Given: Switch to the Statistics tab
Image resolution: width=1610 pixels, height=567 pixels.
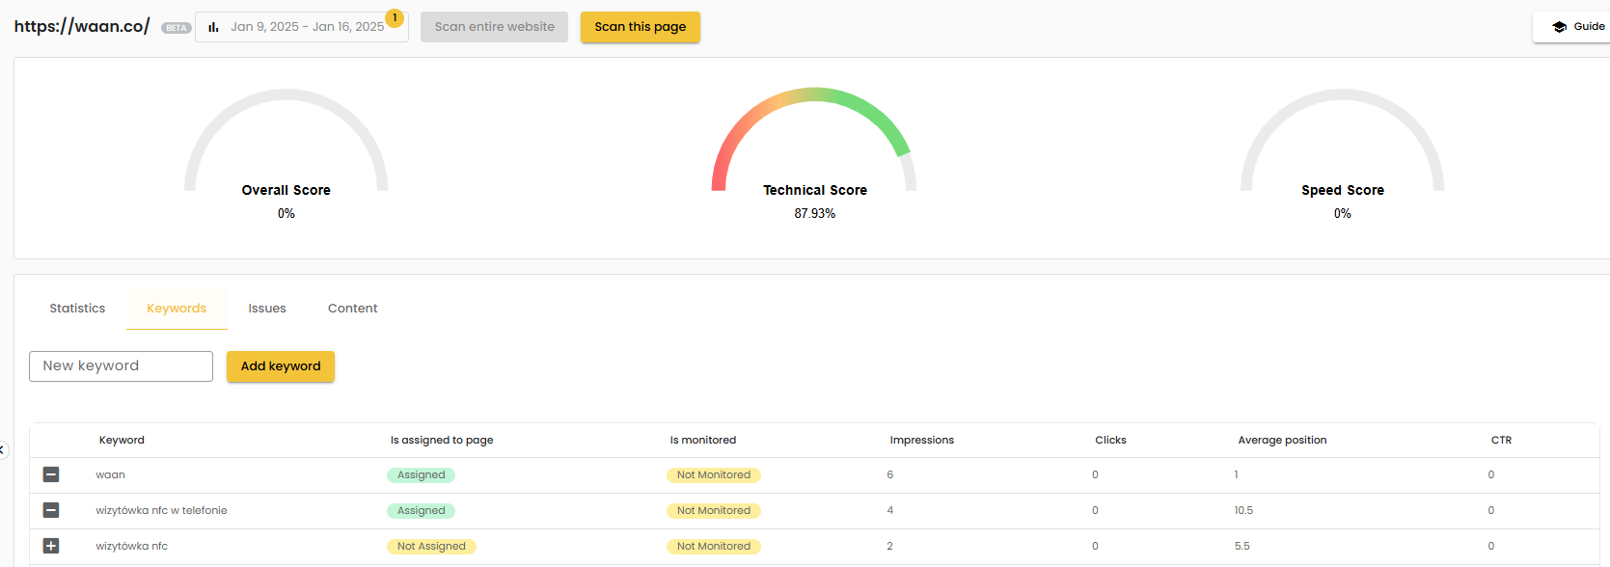Looking at the screenshot, I should pos(77,309).
